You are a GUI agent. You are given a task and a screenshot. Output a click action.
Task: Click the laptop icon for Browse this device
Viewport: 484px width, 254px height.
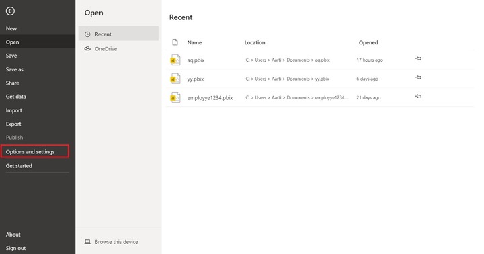coord(87,242)
